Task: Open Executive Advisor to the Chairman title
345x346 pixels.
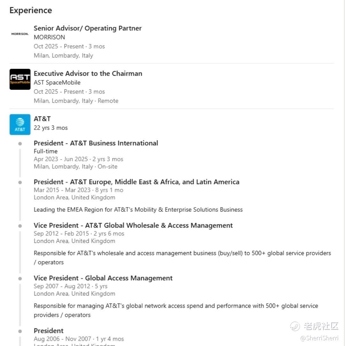Action: click(x=88, y=73)
